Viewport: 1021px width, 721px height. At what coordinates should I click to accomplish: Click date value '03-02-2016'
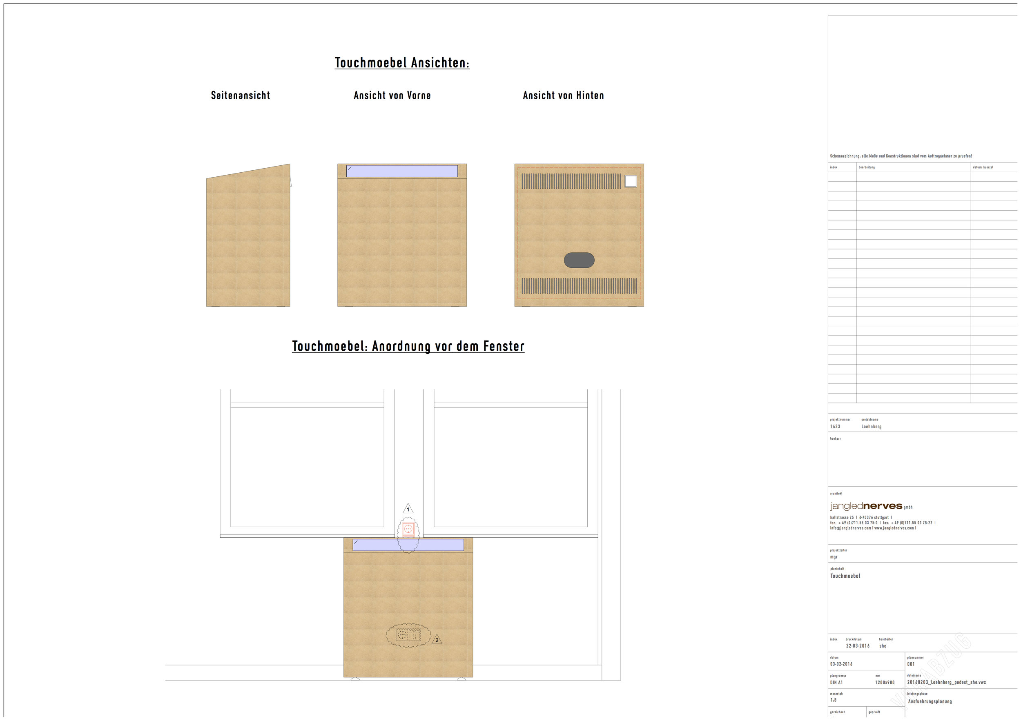click(841, 664)
